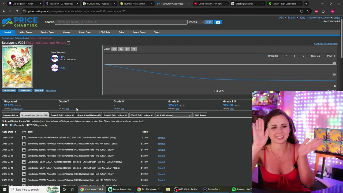This screenshot has width=343, height=193.
Task: Toggle grade 7 series in chart legend
Action: 284,56
